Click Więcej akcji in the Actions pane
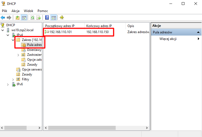 click(168, 39)
